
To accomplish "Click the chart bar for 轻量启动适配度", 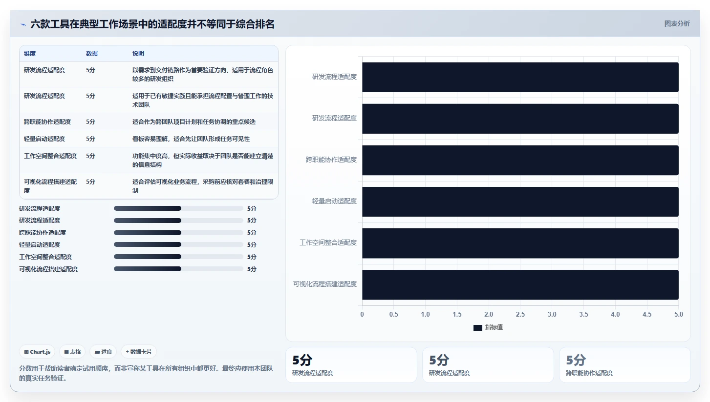I will pos(520,201).
